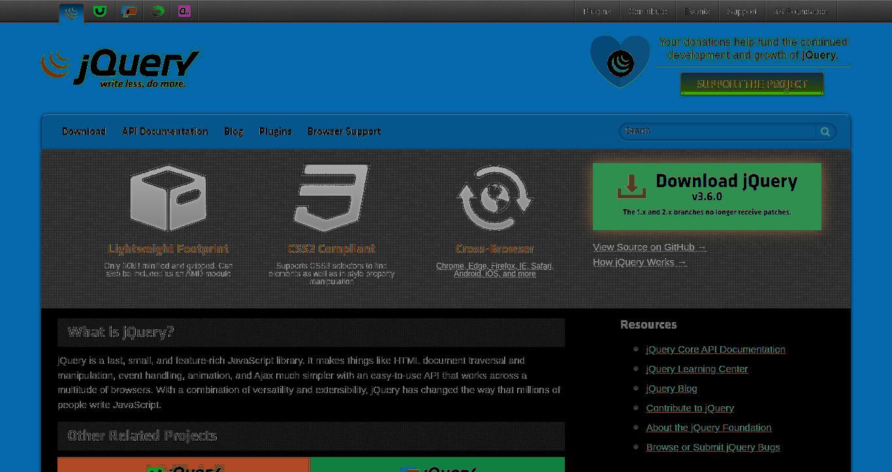Click the orange jQuery project banner
The width and height of the screenshot is (892, 472).
point(183,465)
